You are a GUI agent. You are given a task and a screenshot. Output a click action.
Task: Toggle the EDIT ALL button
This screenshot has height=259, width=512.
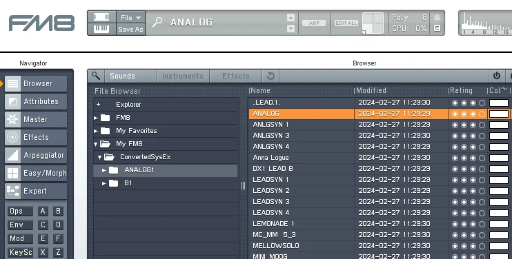346,23
